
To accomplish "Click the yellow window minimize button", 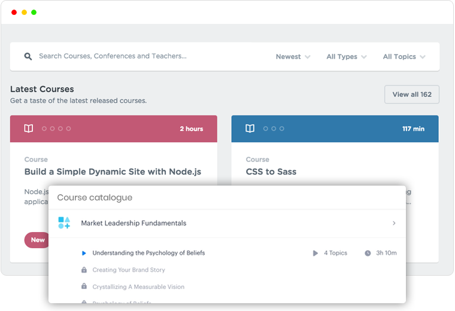I will [x=24, y=12].
